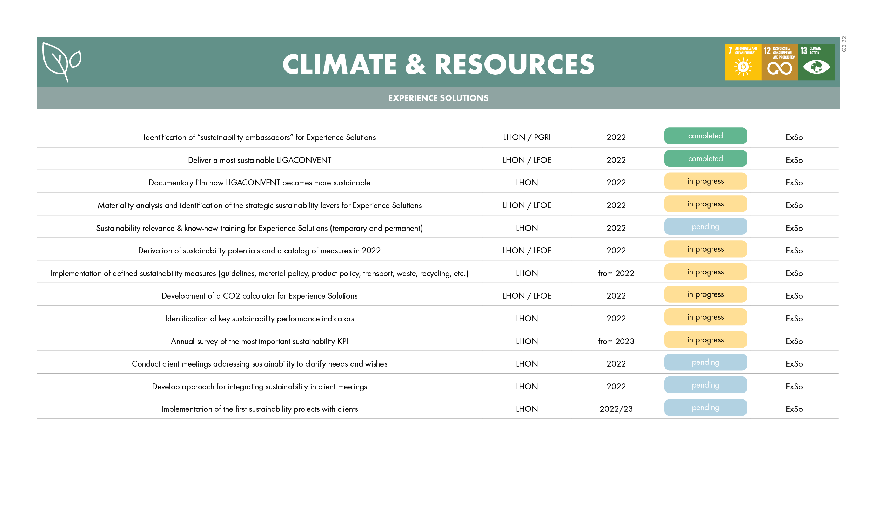Click pending badge for Conduct client meetings row
The width and height of the screenshot is (877, 511).
pos(705,362)
